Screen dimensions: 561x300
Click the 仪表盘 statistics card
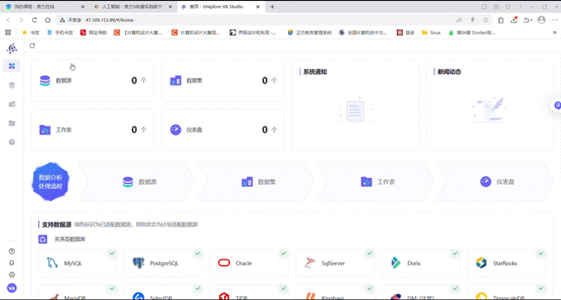click(223, 130)
